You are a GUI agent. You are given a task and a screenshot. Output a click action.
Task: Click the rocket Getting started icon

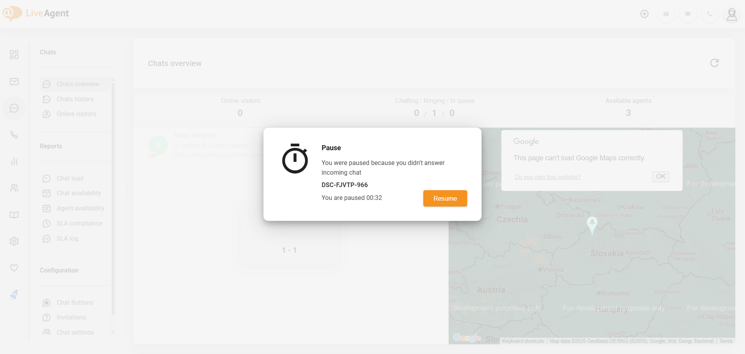[14, 295]
